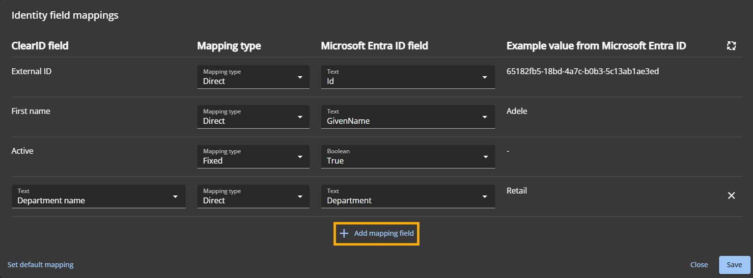The image size is (753, 278).
Task: Click the Identity field mappings title
Action: pyautogui.click(x=65, y=15)
